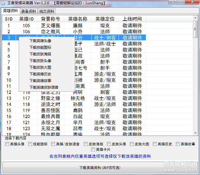Select the 吕布 row in the list
This screenshot has width=200, height=175.
click(x=78, y=129)
